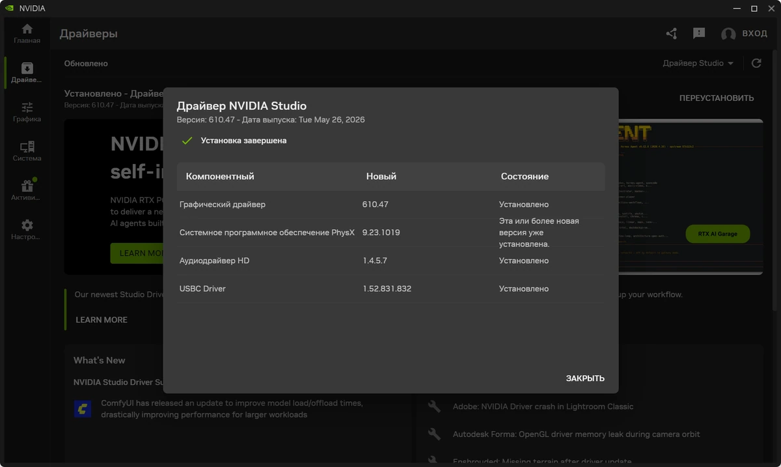The height and width of the screenshot is (467, 781).
Task: Click wrench icon beside Adobe Lightroom issue
Action: 434,406
